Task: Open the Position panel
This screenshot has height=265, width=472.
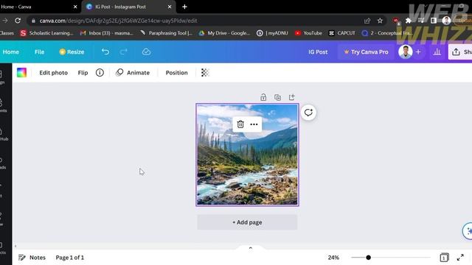Action: [177, 73]
